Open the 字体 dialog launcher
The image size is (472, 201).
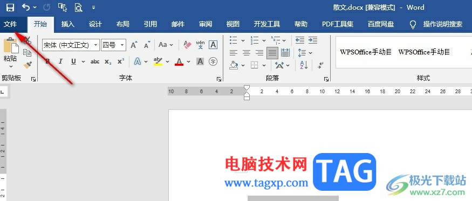219,79
